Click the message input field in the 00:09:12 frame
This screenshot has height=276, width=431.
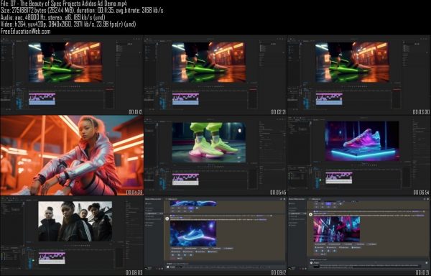(x=217, y=267)
